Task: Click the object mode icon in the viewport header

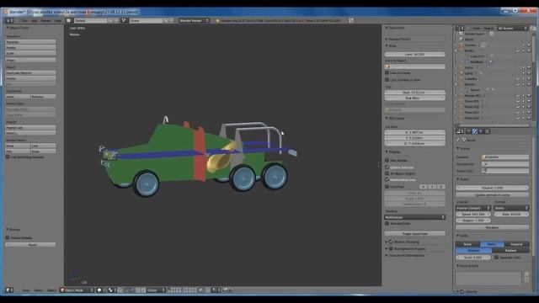Action: 62,290
